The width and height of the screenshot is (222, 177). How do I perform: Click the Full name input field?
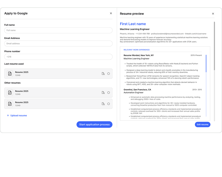coord(58,30)
